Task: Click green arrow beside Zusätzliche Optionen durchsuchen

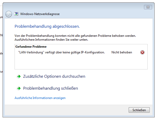Action: (19, 76)
